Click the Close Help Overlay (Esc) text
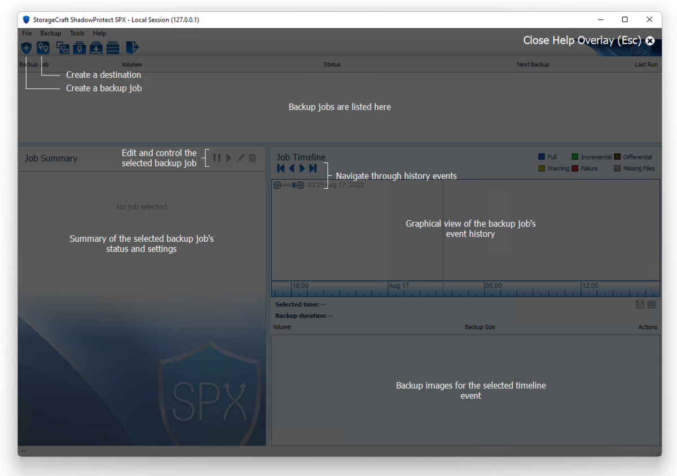The width and height of the screenshot is (677, 476). coord(582,41)
